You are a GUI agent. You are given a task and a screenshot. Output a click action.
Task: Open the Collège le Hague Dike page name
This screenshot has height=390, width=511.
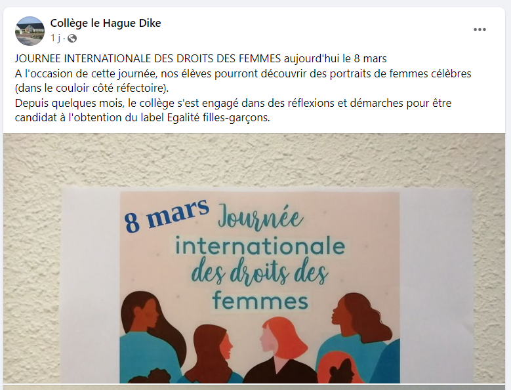pyautogui.click(x=106, y=23)
